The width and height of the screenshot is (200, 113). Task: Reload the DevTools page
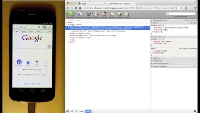[x=76, y=8]
